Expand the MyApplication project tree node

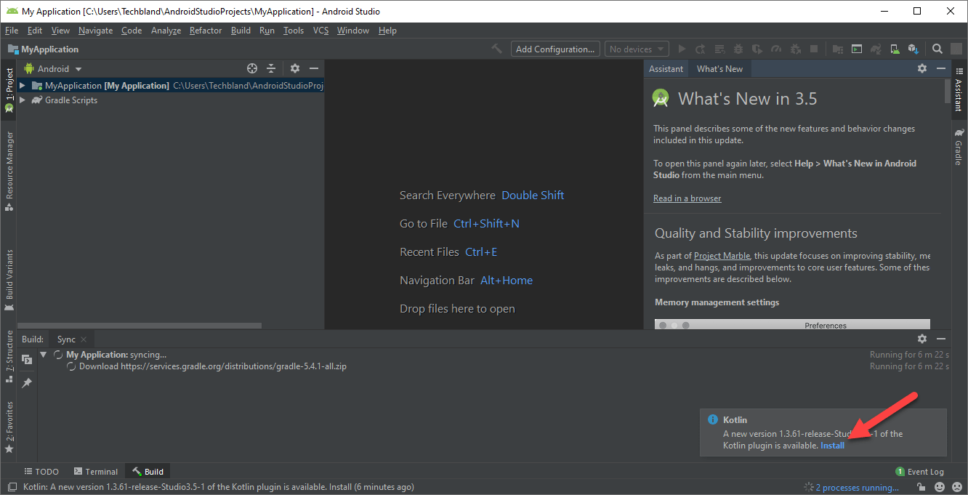22,85
